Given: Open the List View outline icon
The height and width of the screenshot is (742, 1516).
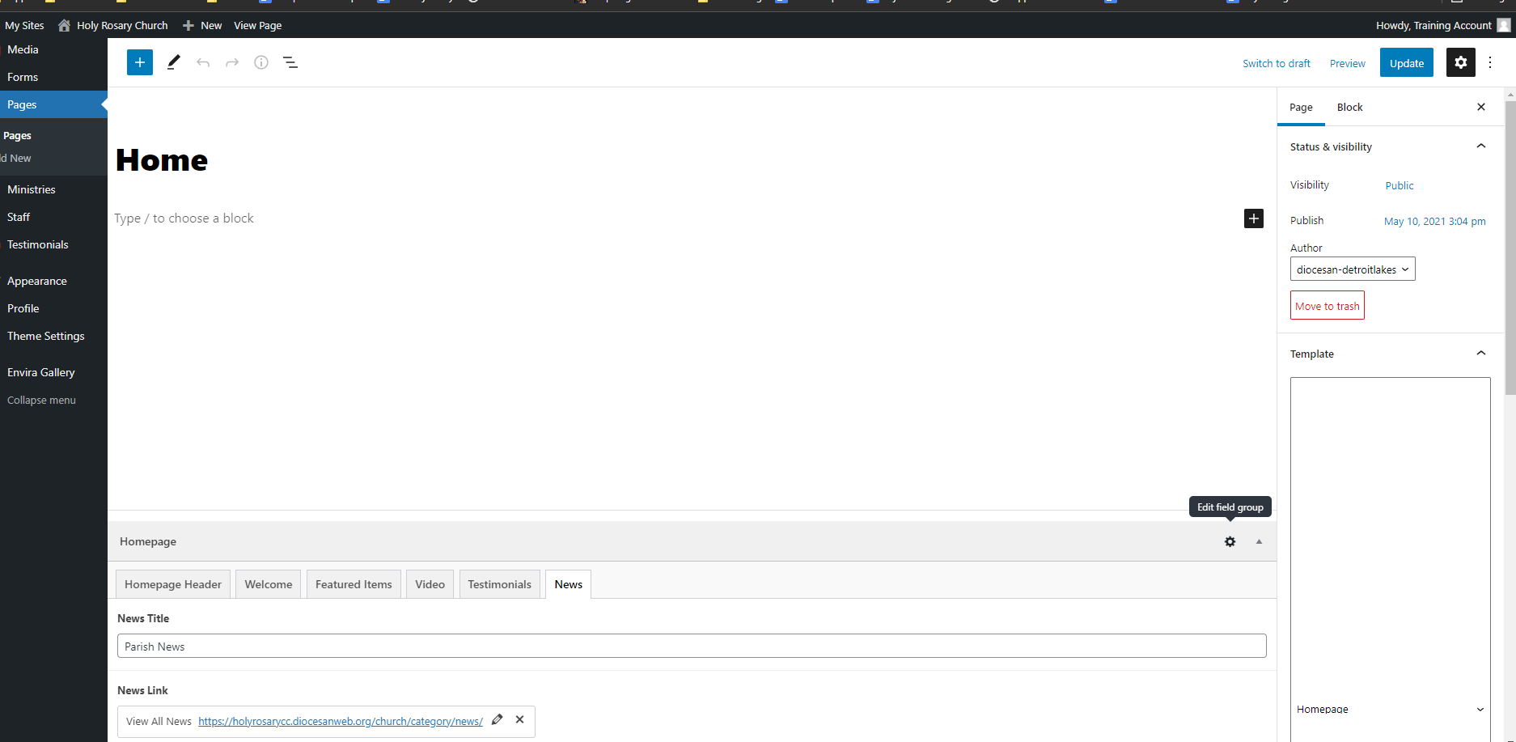Looking at the screenshot, I should tap(290, 62).
